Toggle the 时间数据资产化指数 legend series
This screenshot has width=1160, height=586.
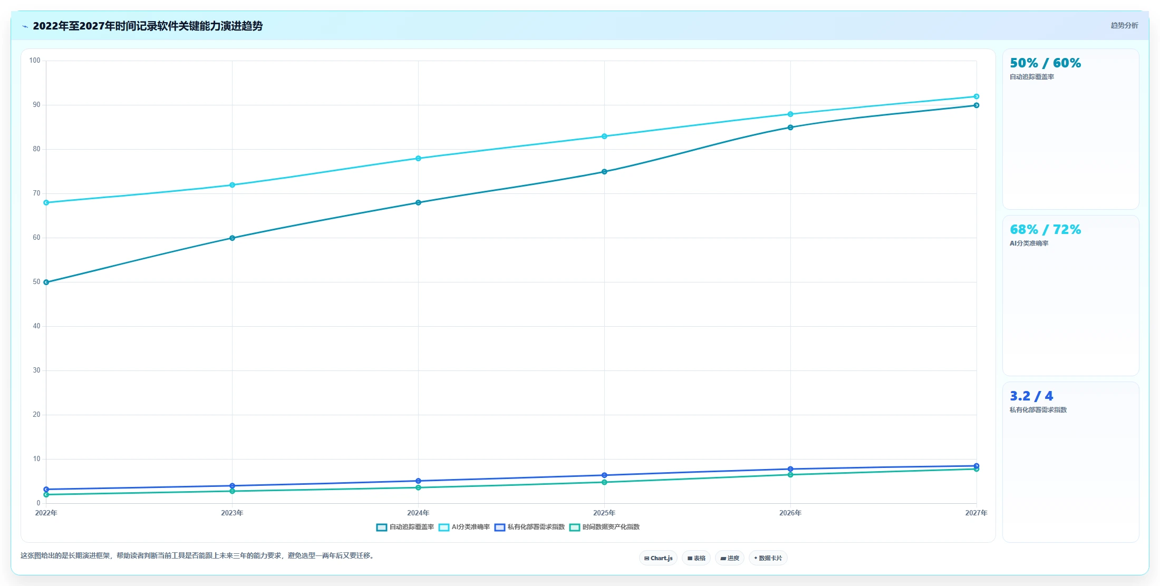point(604,527)
